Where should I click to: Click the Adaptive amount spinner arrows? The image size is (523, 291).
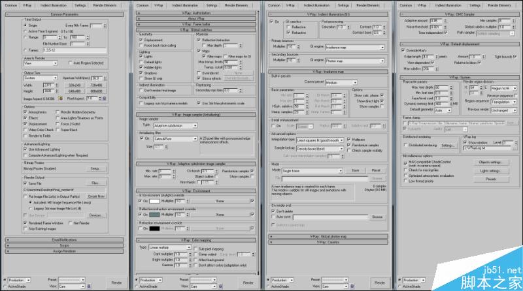[x=445, y=21]
